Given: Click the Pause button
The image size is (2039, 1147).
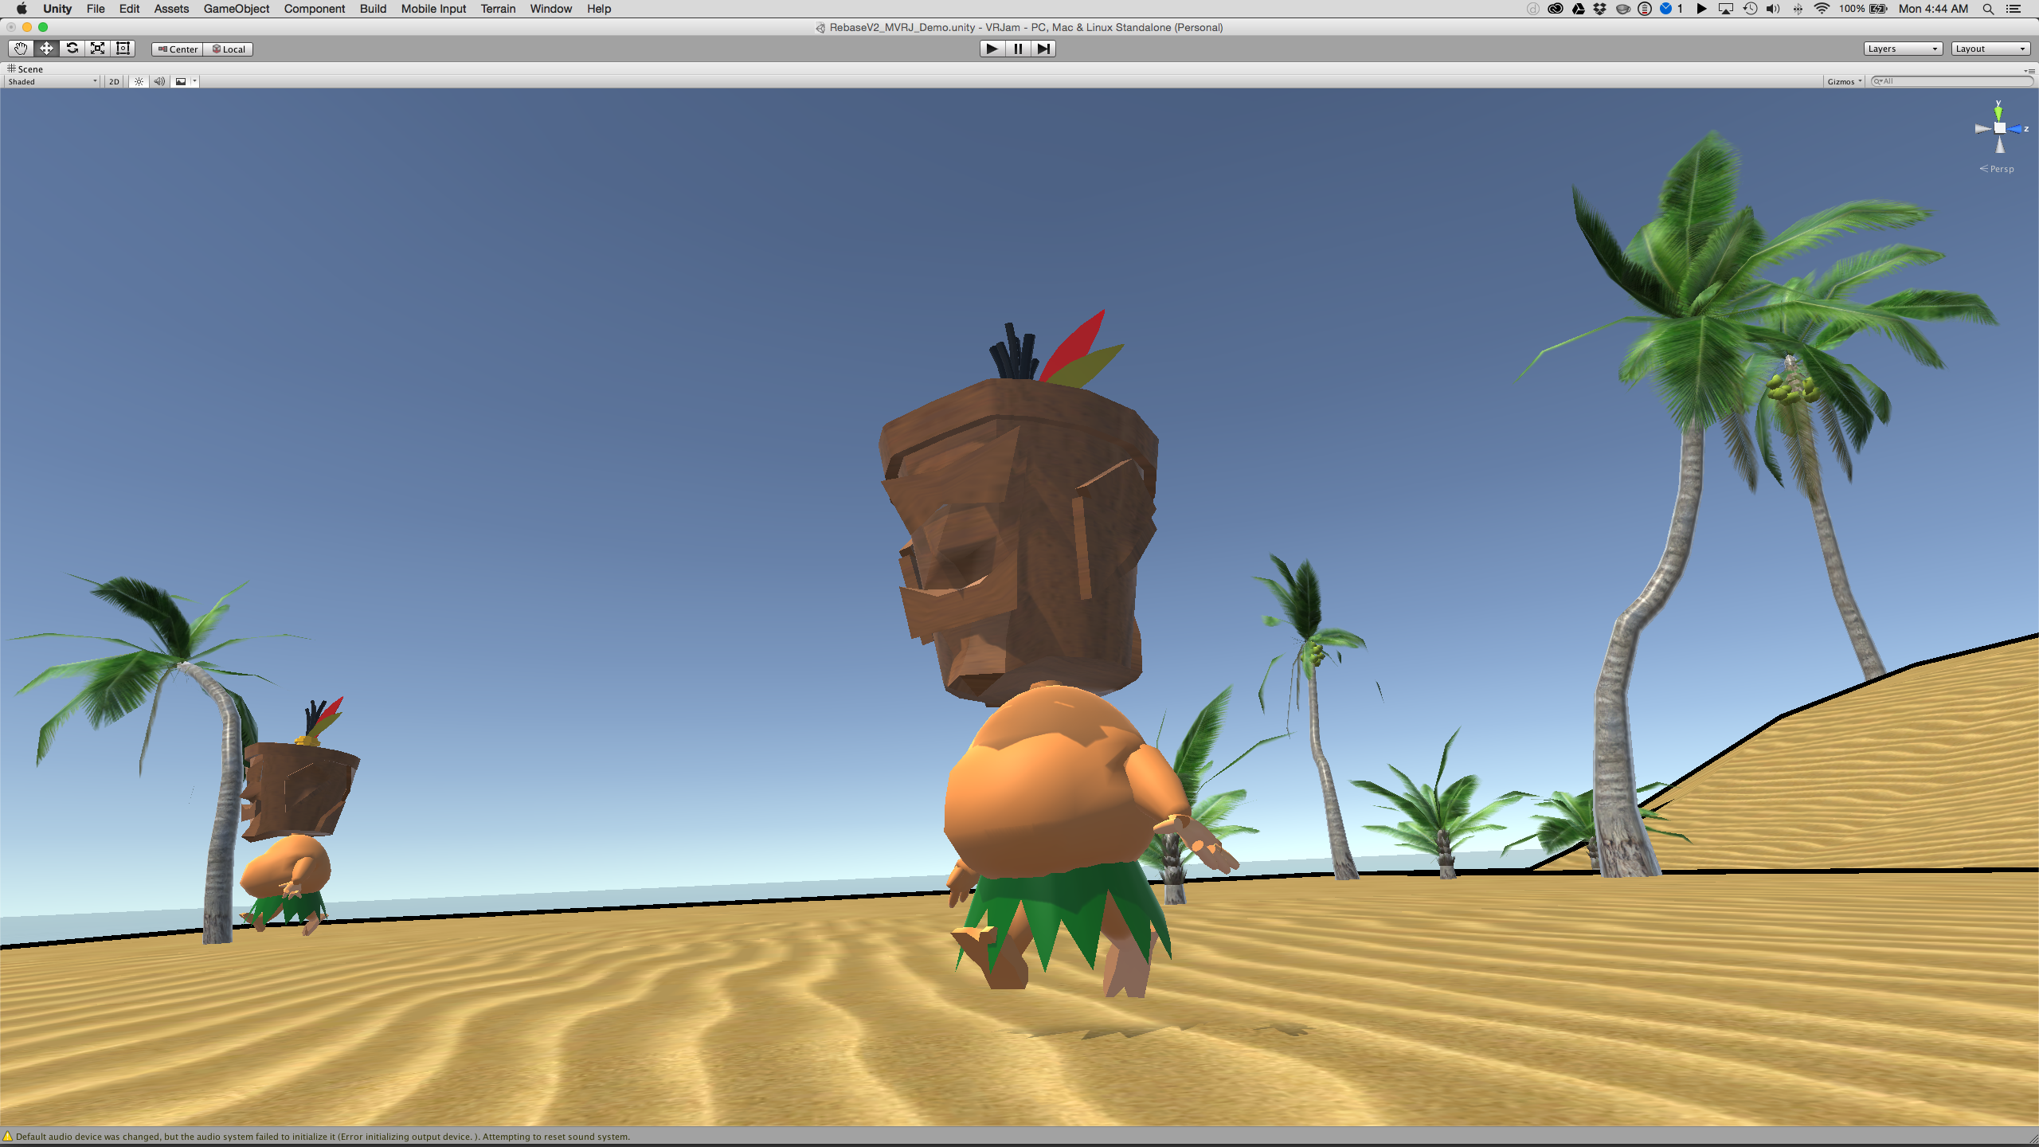Looking at the screenshot, I should coord(1017,49).
